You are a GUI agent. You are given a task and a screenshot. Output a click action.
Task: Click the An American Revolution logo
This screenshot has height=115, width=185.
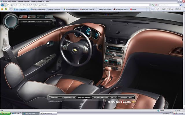click(x=122, y=102)
